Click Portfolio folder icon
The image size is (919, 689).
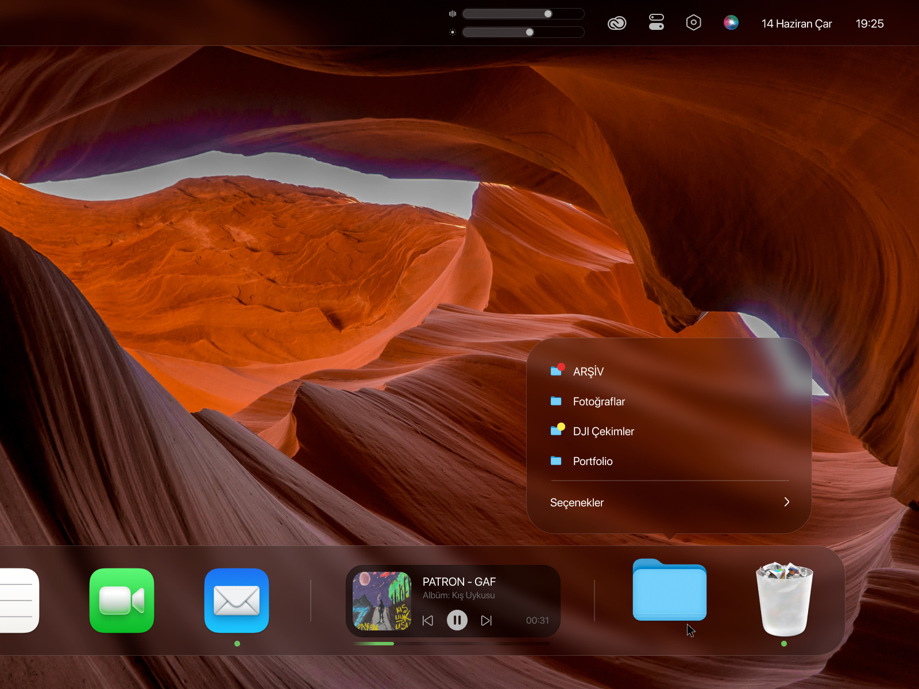pyautogui.click(x=556, y=460)
